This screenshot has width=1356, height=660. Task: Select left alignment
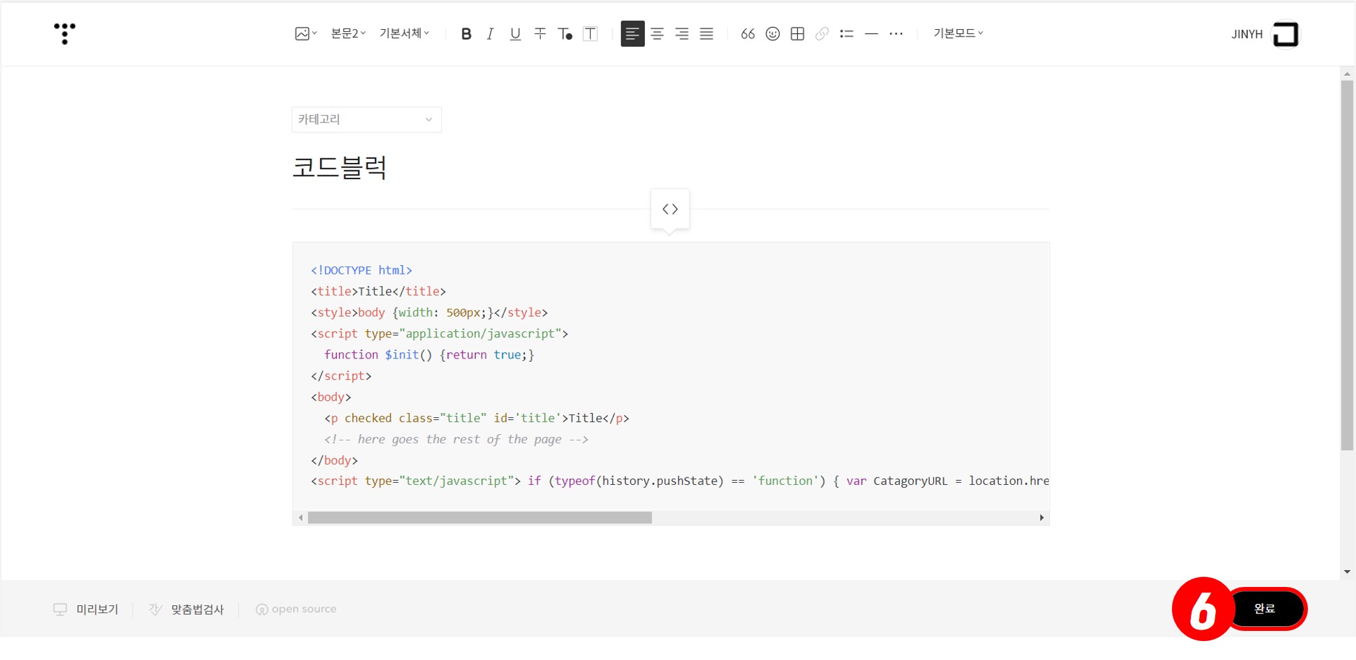click(633, 34)
